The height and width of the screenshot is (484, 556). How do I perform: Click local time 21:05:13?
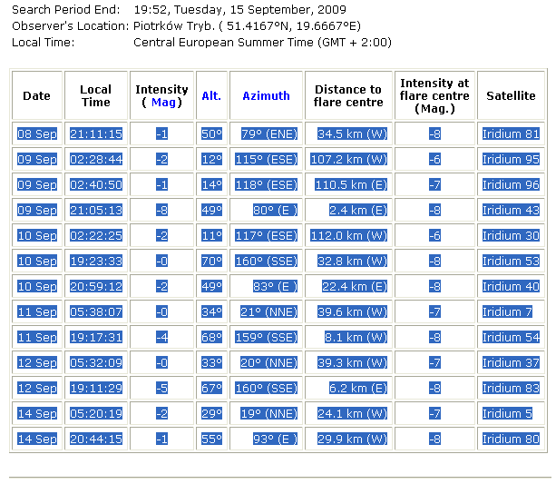(x=96, y=211)
